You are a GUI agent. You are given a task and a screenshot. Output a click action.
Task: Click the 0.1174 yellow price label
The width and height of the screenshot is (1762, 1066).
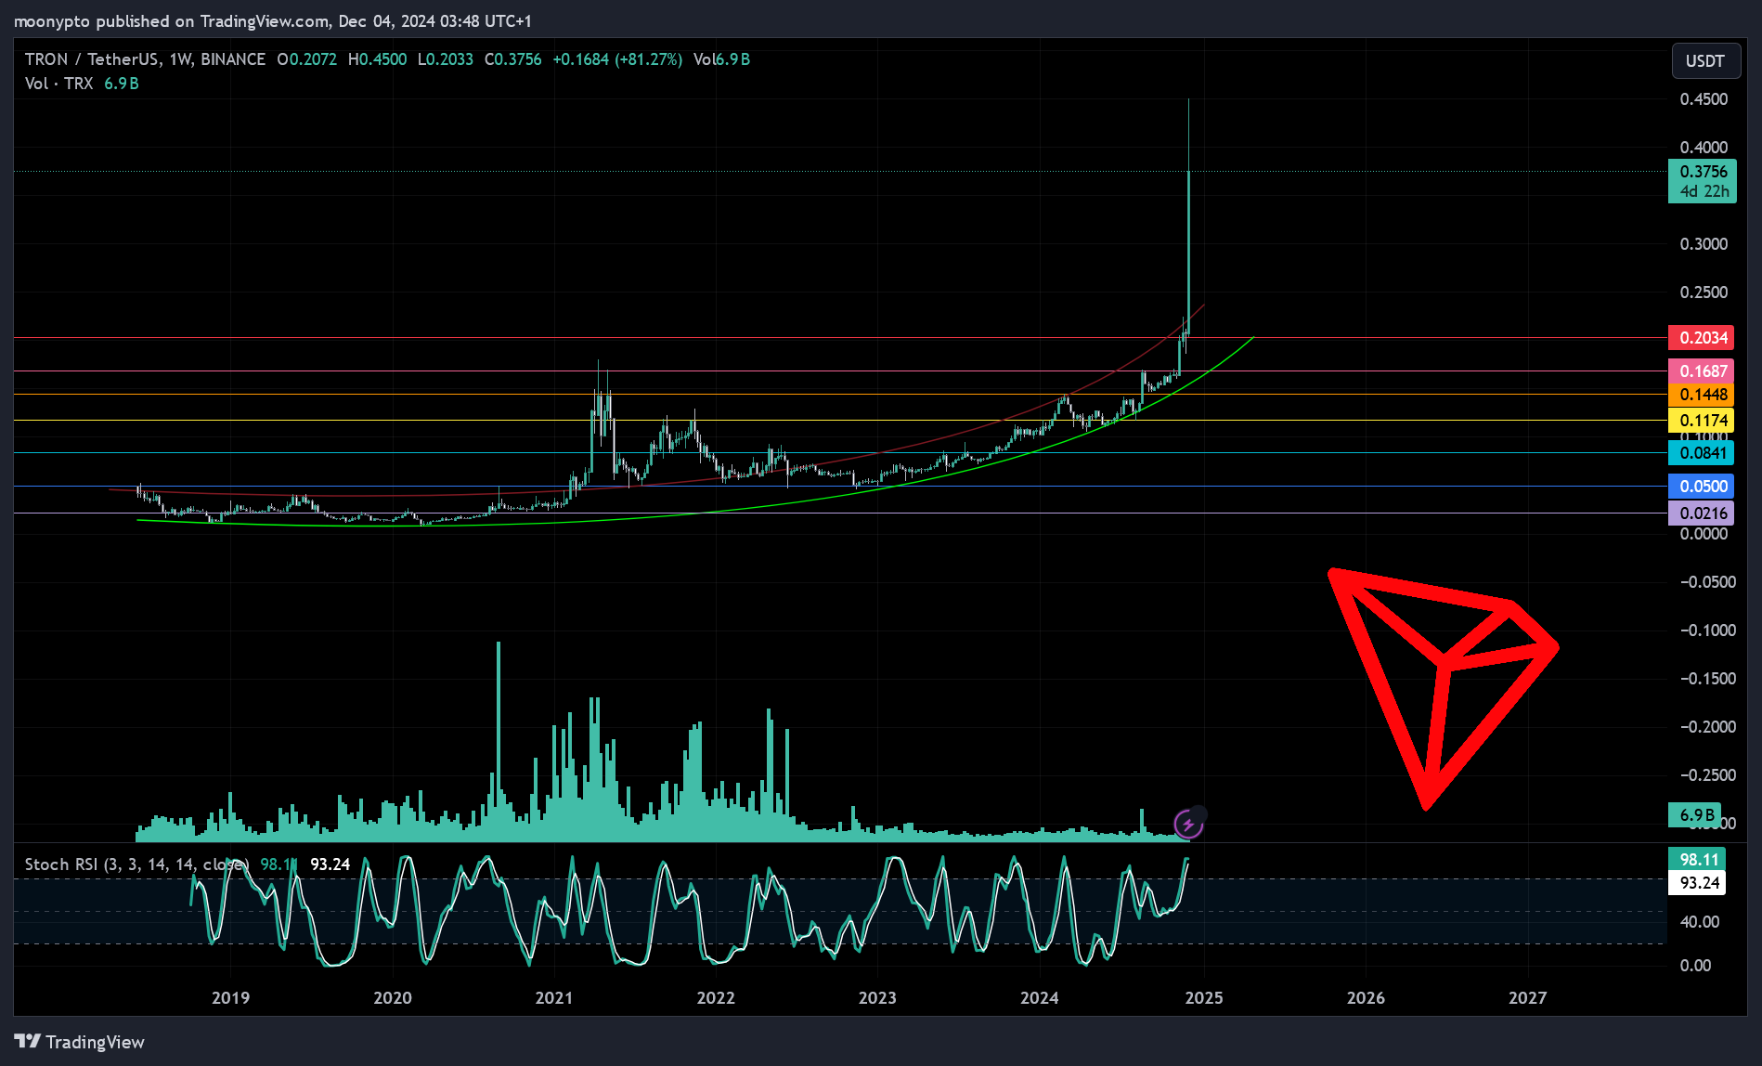pos(1702,421)
